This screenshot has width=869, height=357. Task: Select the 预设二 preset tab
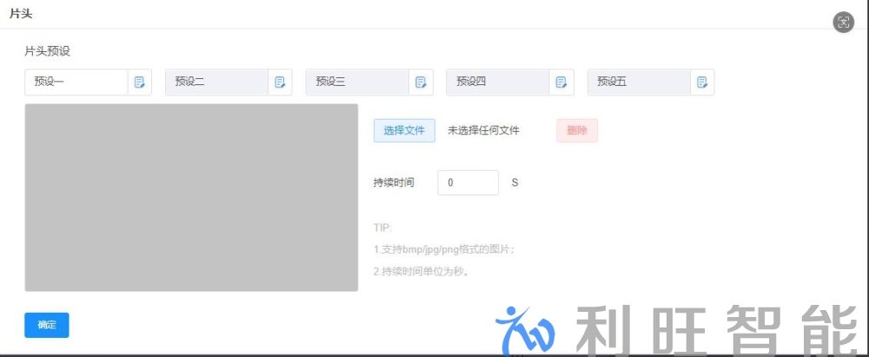[x=217, y=83]
